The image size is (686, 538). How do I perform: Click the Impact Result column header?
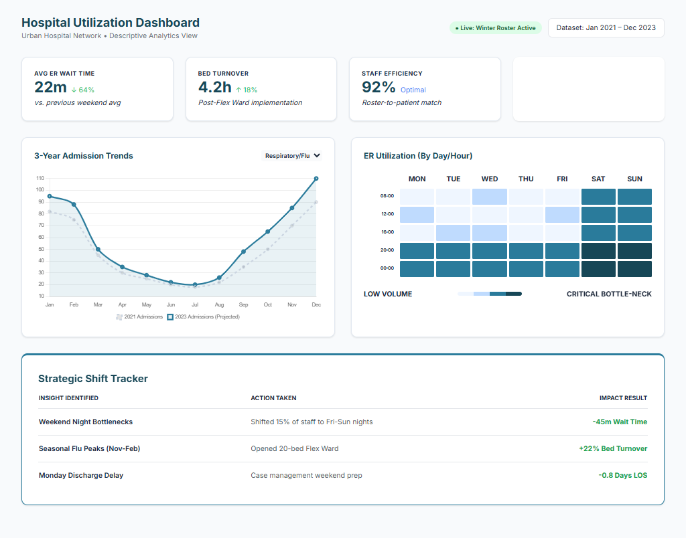pyautogui.click(x=623, y=398)
